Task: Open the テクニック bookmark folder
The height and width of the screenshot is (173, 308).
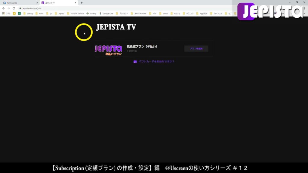Action: [x=188, y=14]
